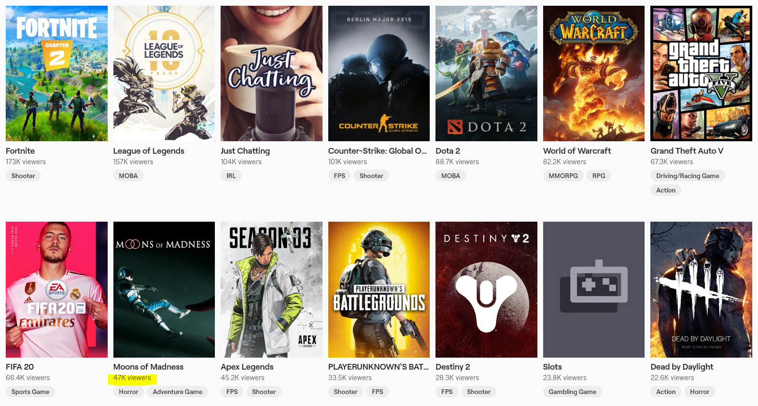The width and height of the screenshot is (758, 406).
Task: Select the Driving/Racing Game tag
Action: [x=687, y=176]
